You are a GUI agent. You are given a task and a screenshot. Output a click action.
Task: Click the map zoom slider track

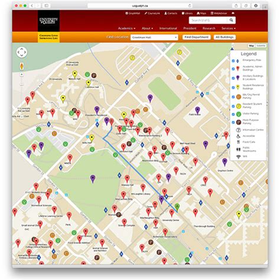coord(22,95)
